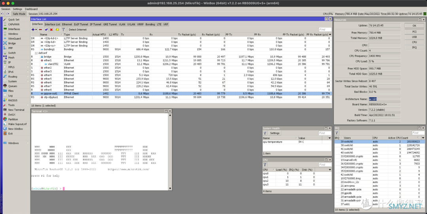The height and width of the screenshot is (214, 427).
Task: Open Interfaces in the sidebar
Action: coord(14,29)
